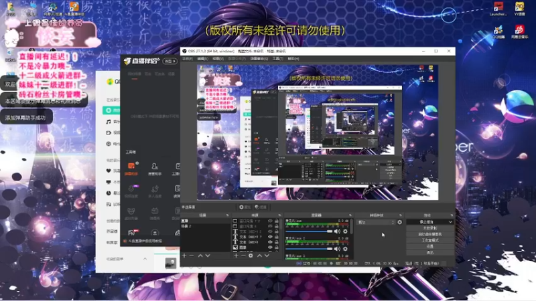
Task: Toggle lock on 文本 (GDI+) 2 source
Action: pos(277,231)
